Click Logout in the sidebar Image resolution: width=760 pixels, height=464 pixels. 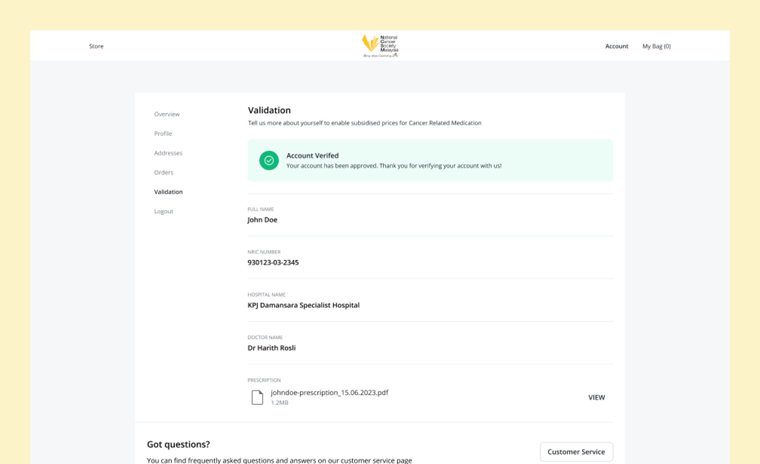click(164, 211)
